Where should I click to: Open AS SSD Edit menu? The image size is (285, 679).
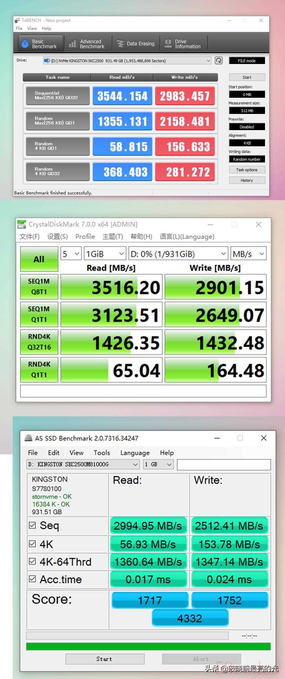click(54, 453)
